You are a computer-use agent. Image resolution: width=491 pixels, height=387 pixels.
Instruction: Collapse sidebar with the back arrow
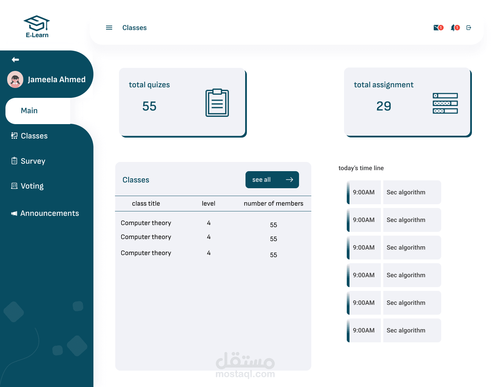[x=15, y=60]
